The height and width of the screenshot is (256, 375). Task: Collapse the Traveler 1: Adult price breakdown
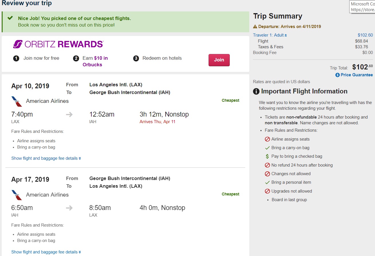(270, 35)
